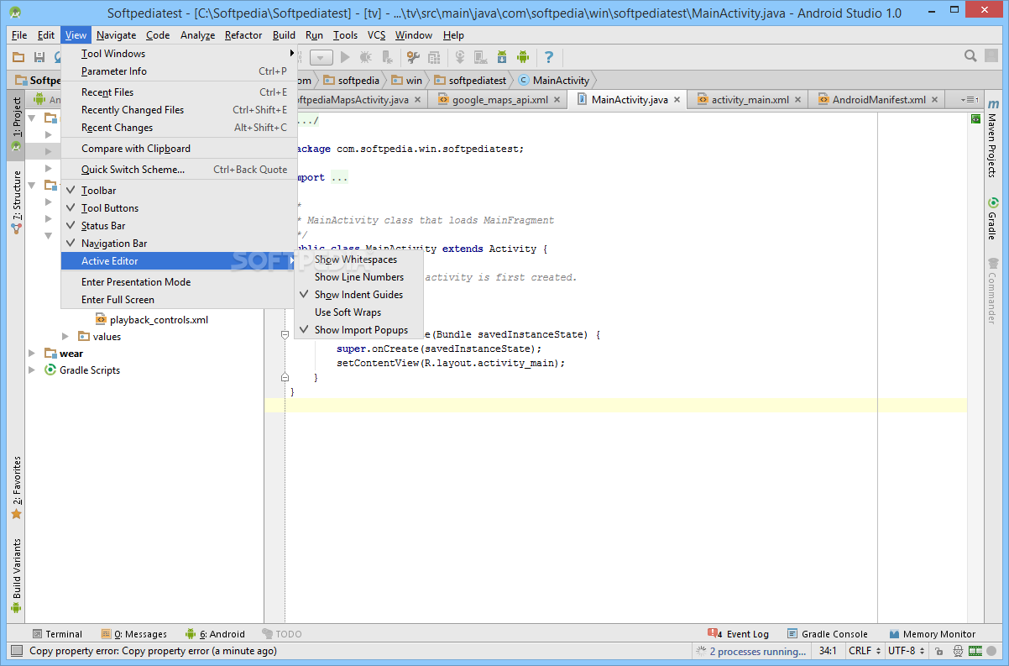1009x666 pixels.
Task: Open the VCS menu
Action: [x=376, y=35]
